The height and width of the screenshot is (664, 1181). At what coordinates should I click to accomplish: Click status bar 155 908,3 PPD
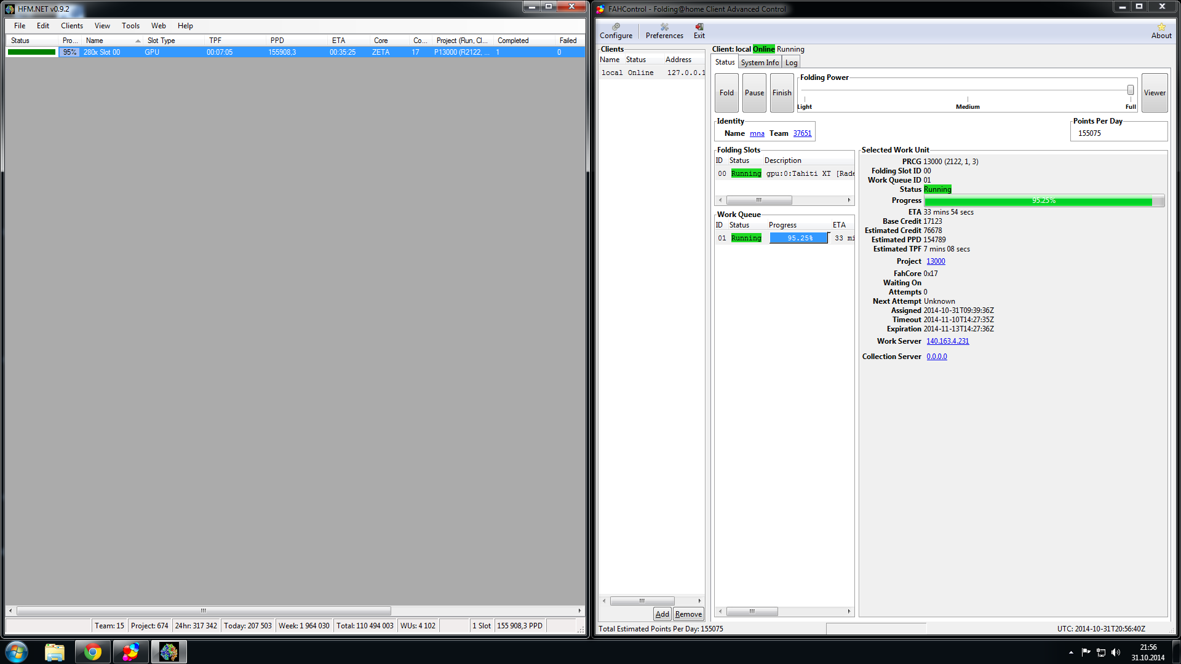[x=520, y=626]
